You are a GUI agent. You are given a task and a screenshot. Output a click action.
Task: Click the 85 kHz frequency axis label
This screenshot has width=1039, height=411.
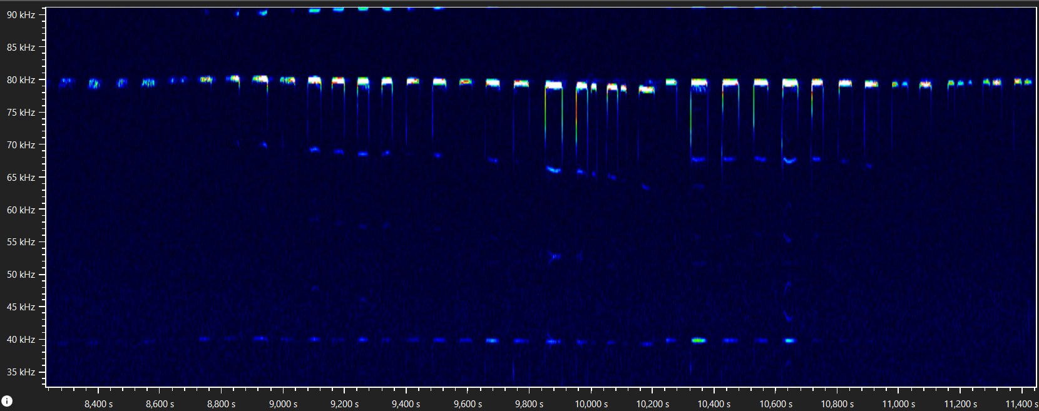[21, 48]
